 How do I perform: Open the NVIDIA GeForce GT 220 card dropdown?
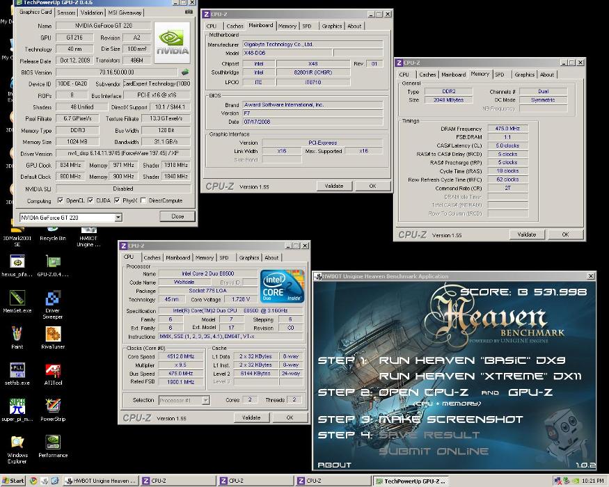pos(118,218)
